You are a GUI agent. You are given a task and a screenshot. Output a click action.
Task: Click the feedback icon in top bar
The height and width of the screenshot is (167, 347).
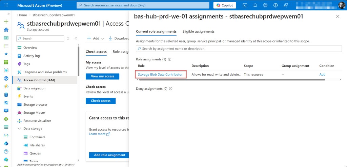coord(286,5)
